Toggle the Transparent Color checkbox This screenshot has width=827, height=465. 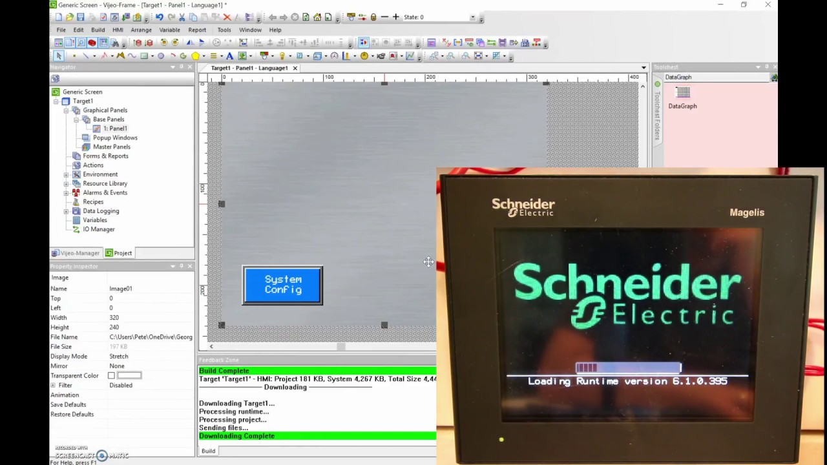(x=112, y=376)
